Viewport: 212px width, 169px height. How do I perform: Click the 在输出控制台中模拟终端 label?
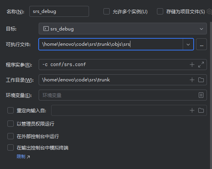pos(43,147)
